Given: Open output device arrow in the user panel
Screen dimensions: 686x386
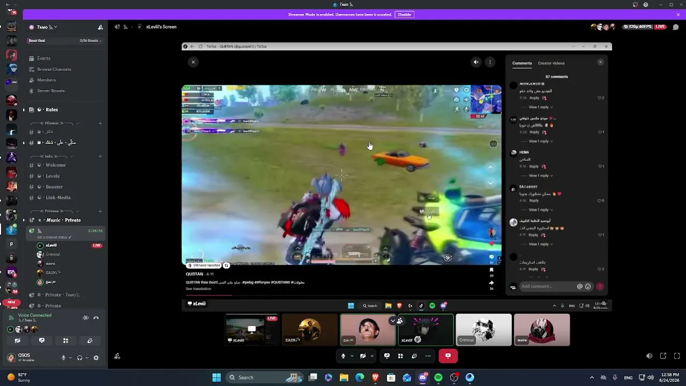Looking at the screenshot, I should pyautogui.click(x=87, y=358).
